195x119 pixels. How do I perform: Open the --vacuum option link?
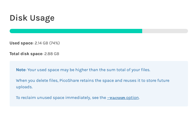click(123, 98)
